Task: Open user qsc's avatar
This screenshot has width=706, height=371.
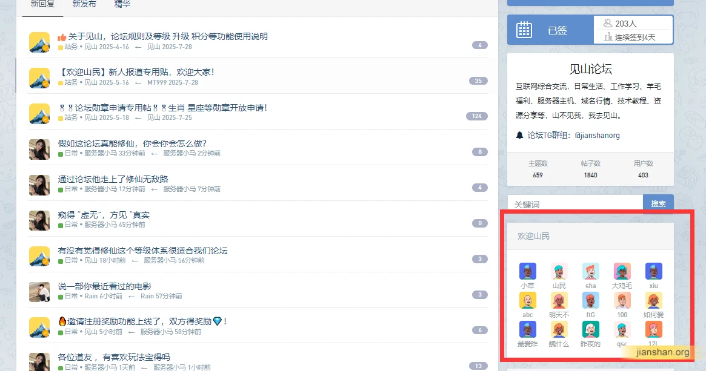Action: point(622,330)
